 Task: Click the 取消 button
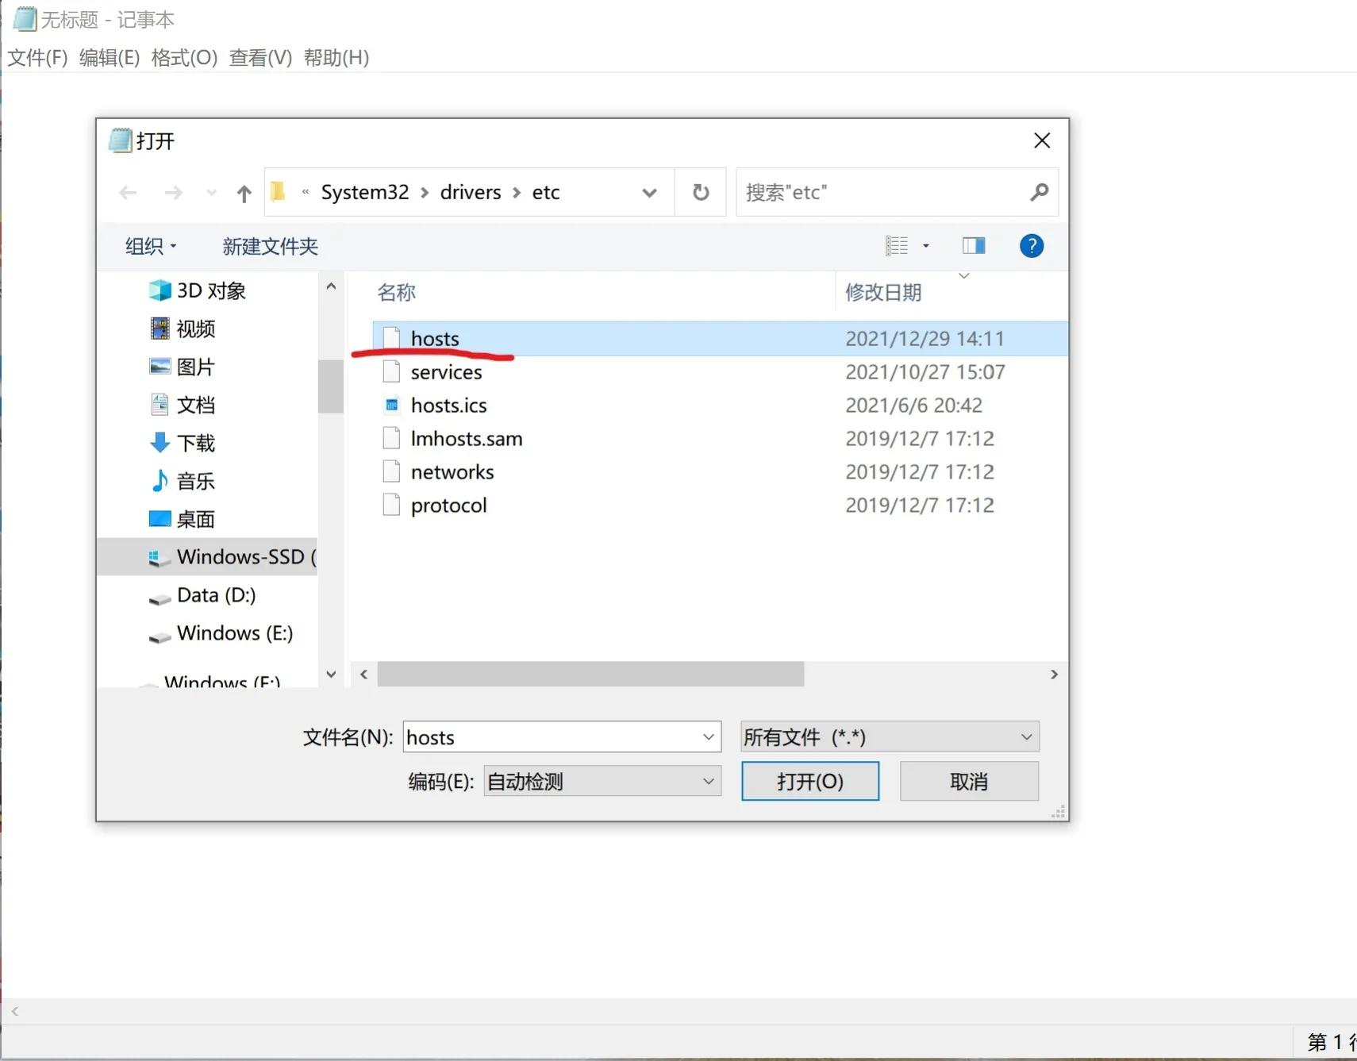(x=969, y=781)
